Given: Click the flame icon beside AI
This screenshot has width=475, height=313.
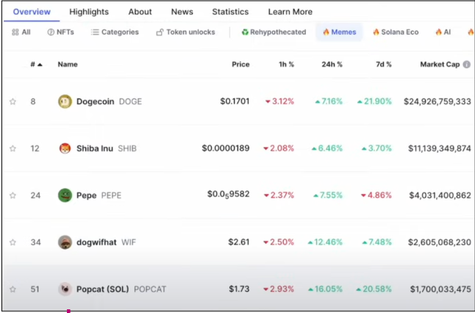Looking at the screenshot, I should [x=438, y=32].
